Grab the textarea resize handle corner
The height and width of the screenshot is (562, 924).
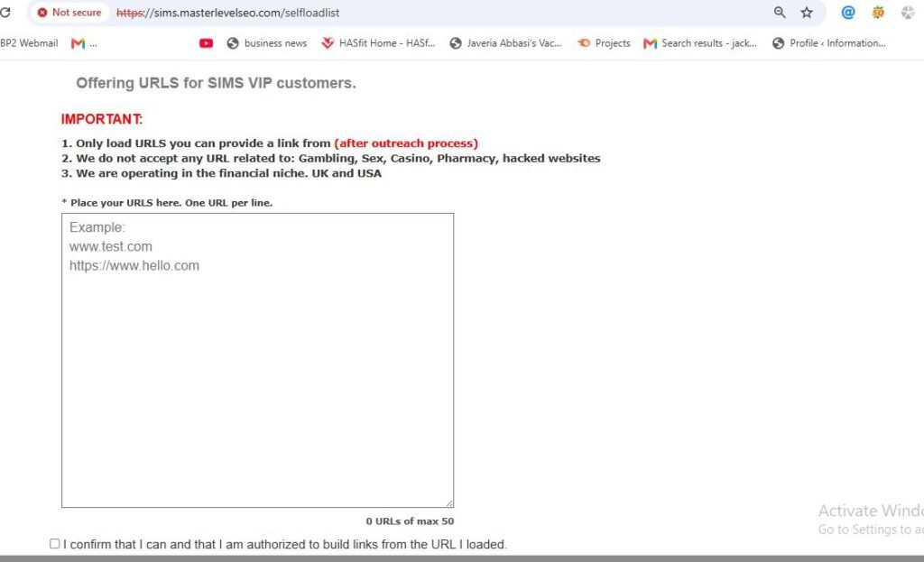449,503
